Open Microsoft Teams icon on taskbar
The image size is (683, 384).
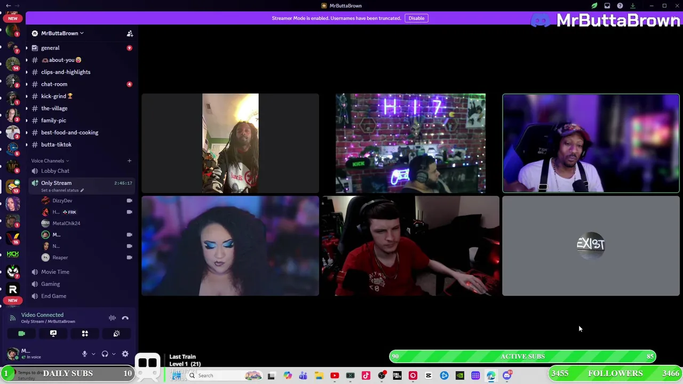click(303, 375)
